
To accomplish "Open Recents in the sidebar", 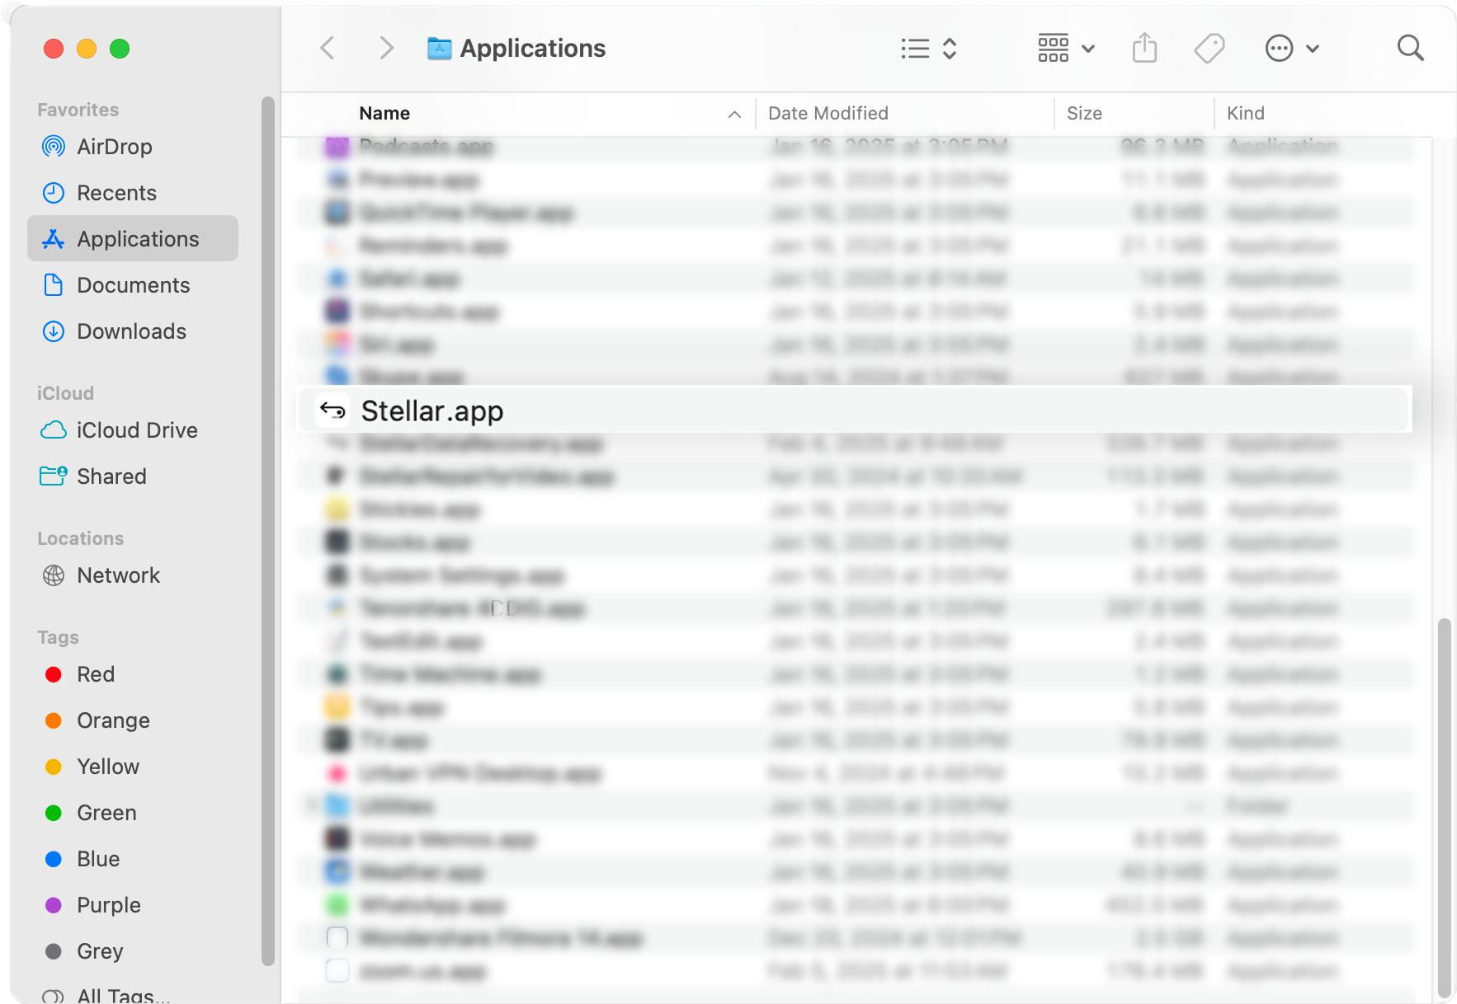I will (x=132, y=193).
